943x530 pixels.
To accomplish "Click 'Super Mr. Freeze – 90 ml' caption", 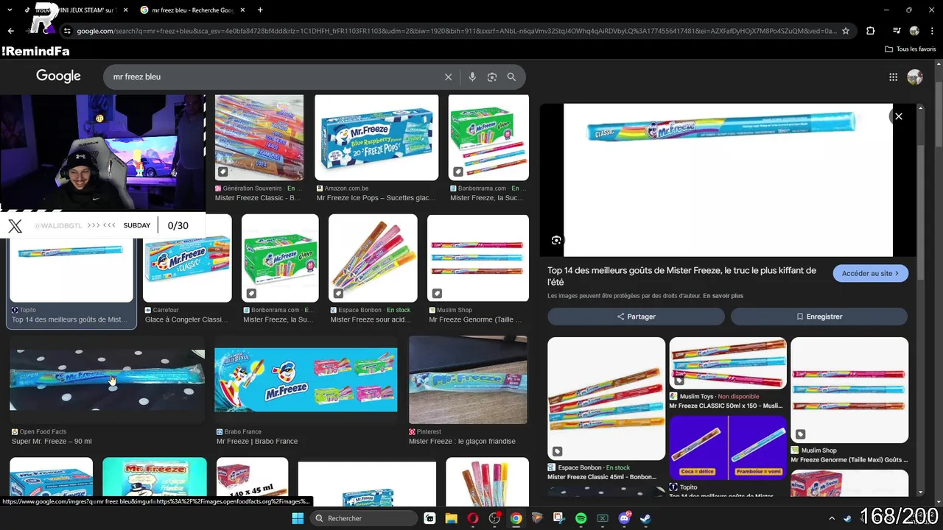I will coord(52,441).
